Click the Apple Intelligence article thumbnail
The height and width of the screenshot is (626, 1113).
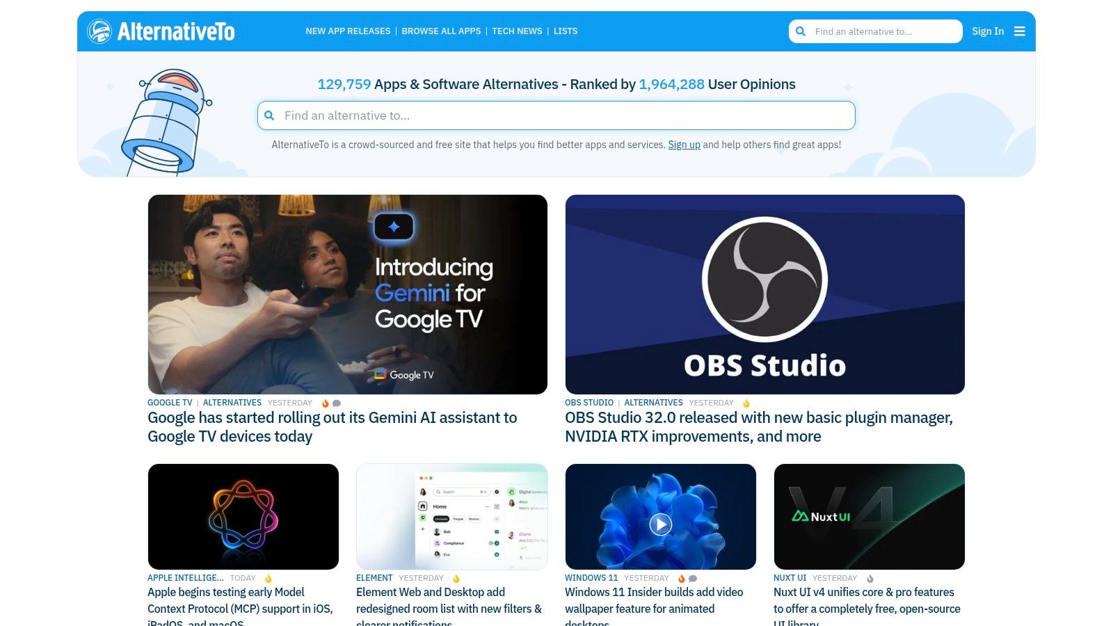(243, 517)
